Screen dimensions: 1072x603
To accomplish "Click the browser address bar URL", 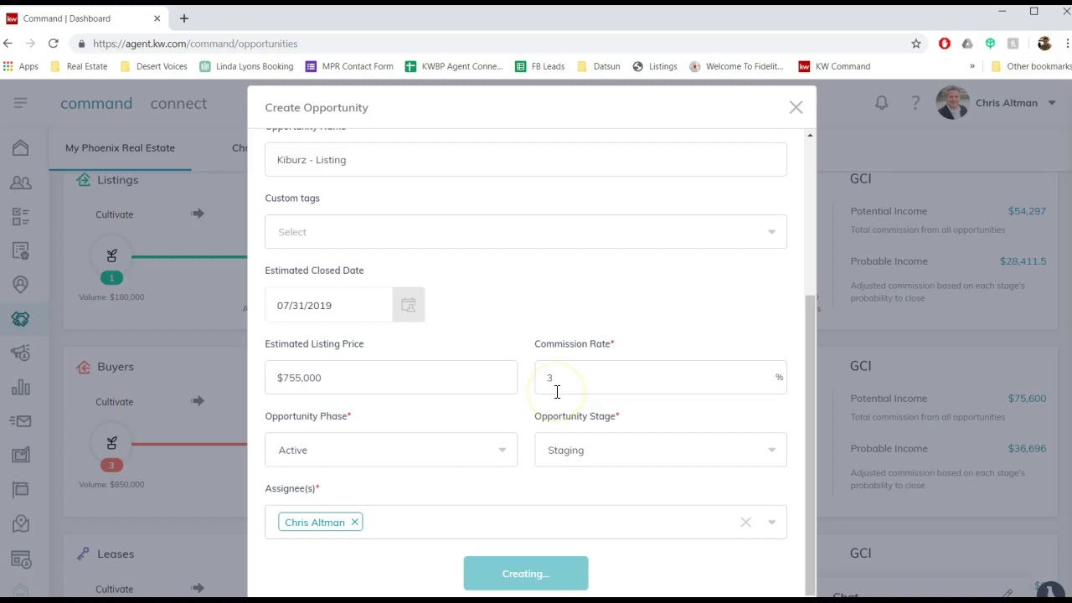I will [195, 44].
